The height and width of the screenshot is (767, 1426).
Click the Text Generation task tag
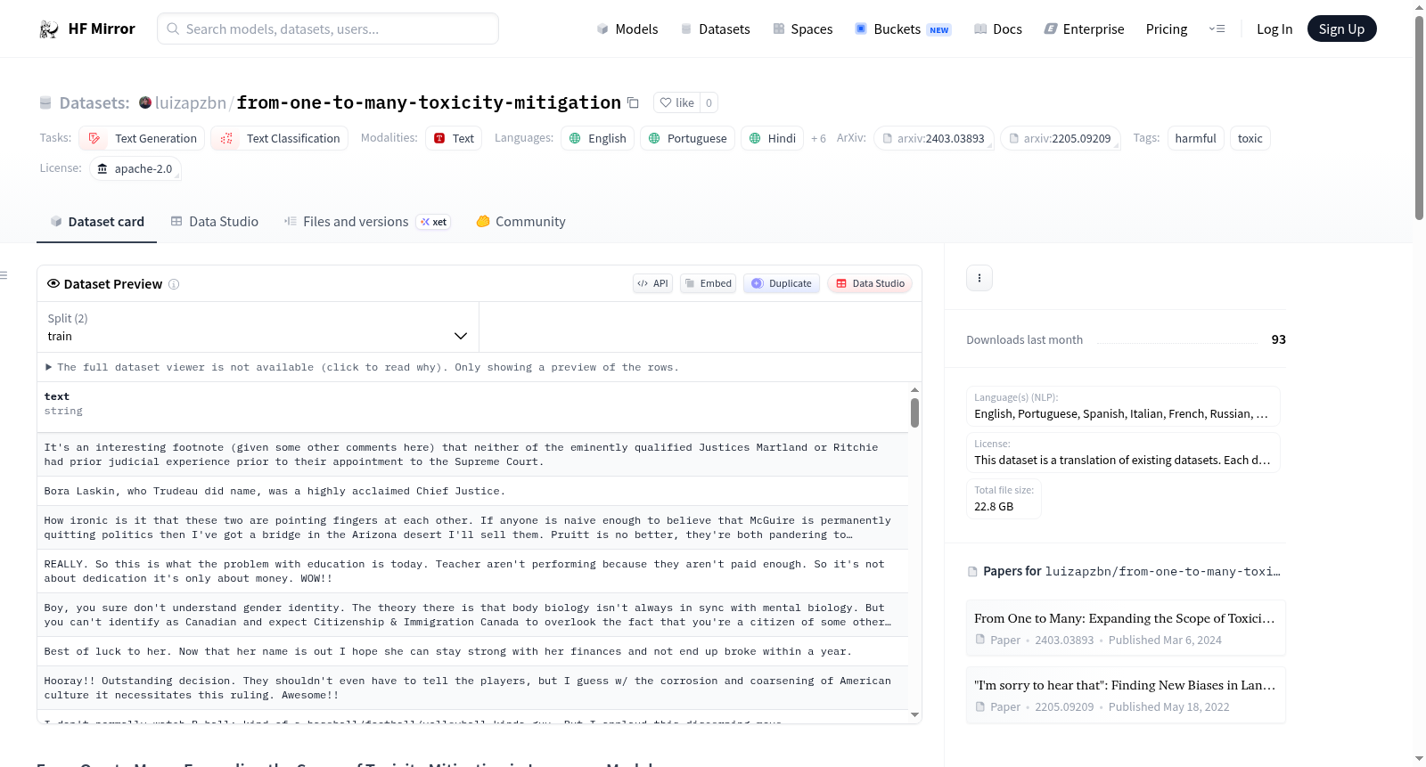tap(142, 138)
